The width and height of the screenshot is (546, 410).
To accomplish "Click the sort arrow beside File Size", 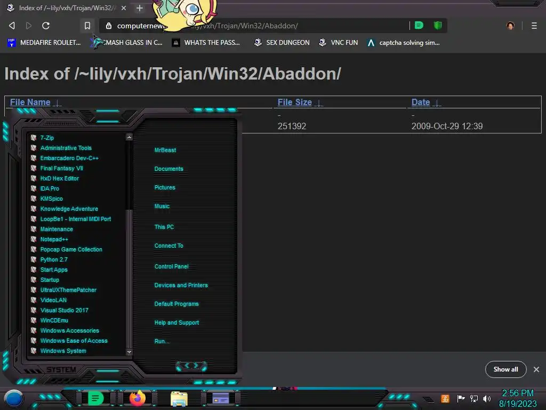I will pyautogui.click(x=319, y=103).
